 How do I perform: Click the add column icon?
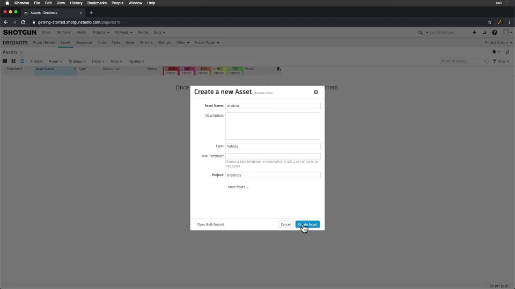(x=279, y=69)
